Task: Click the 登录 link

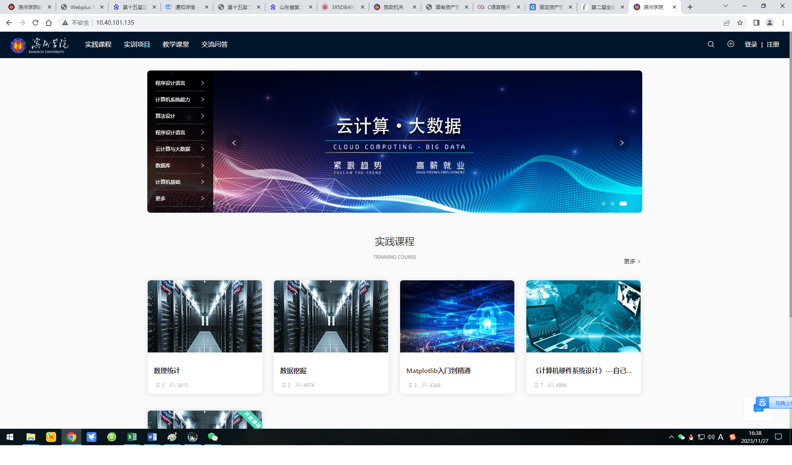Action: tap(750, 44)
